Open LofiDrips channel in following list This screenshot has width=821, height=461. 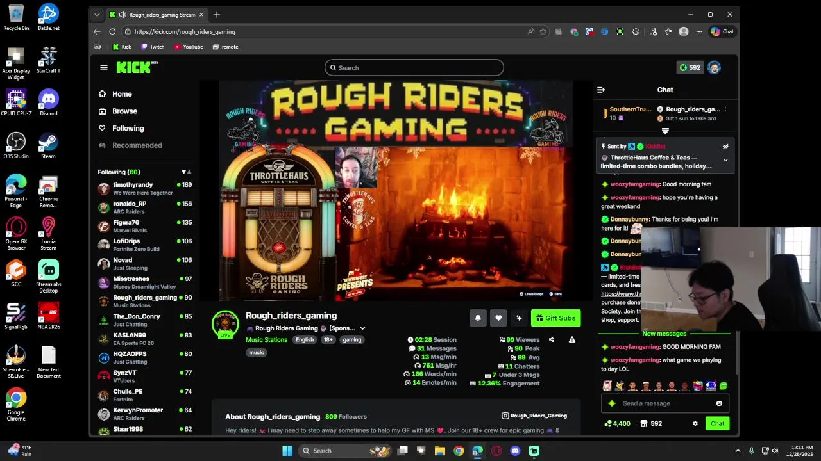tap(144, 245)
